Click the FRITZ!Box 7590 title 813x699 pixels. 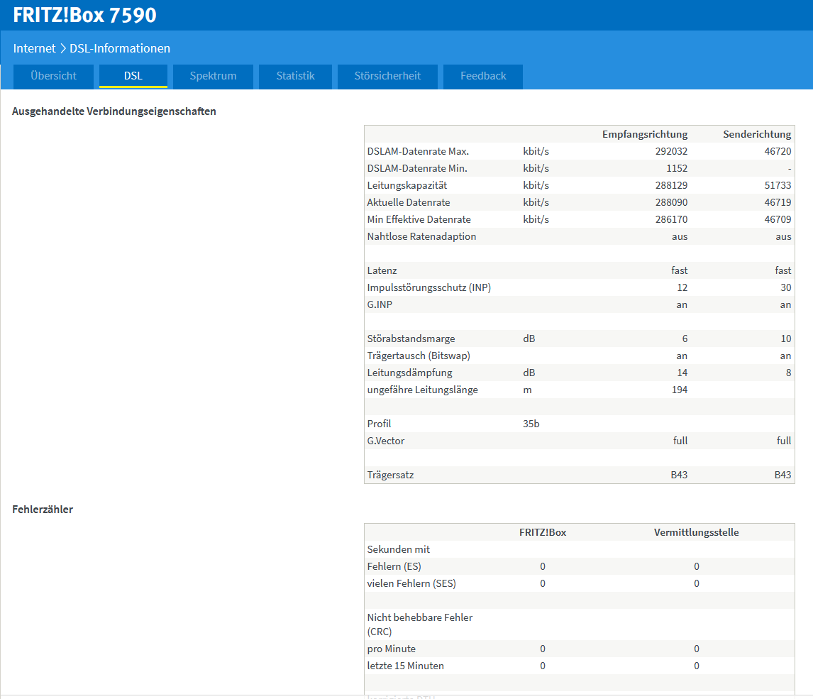click(84, 15)
